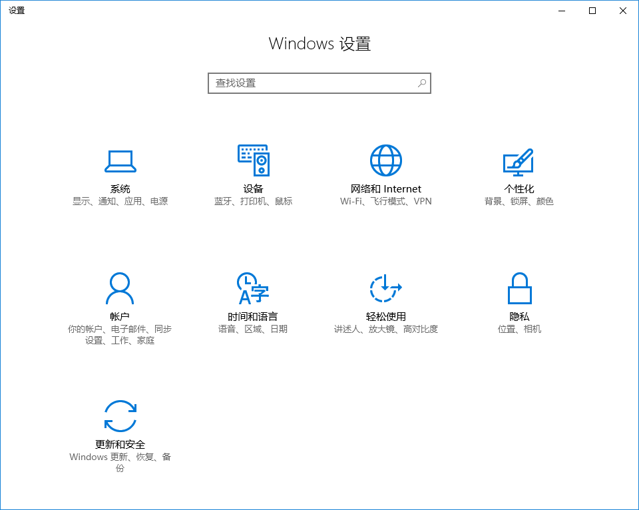Open the 网络和 Internet globe icon
The image size is (639, 510).
click(x=386, y=160)
